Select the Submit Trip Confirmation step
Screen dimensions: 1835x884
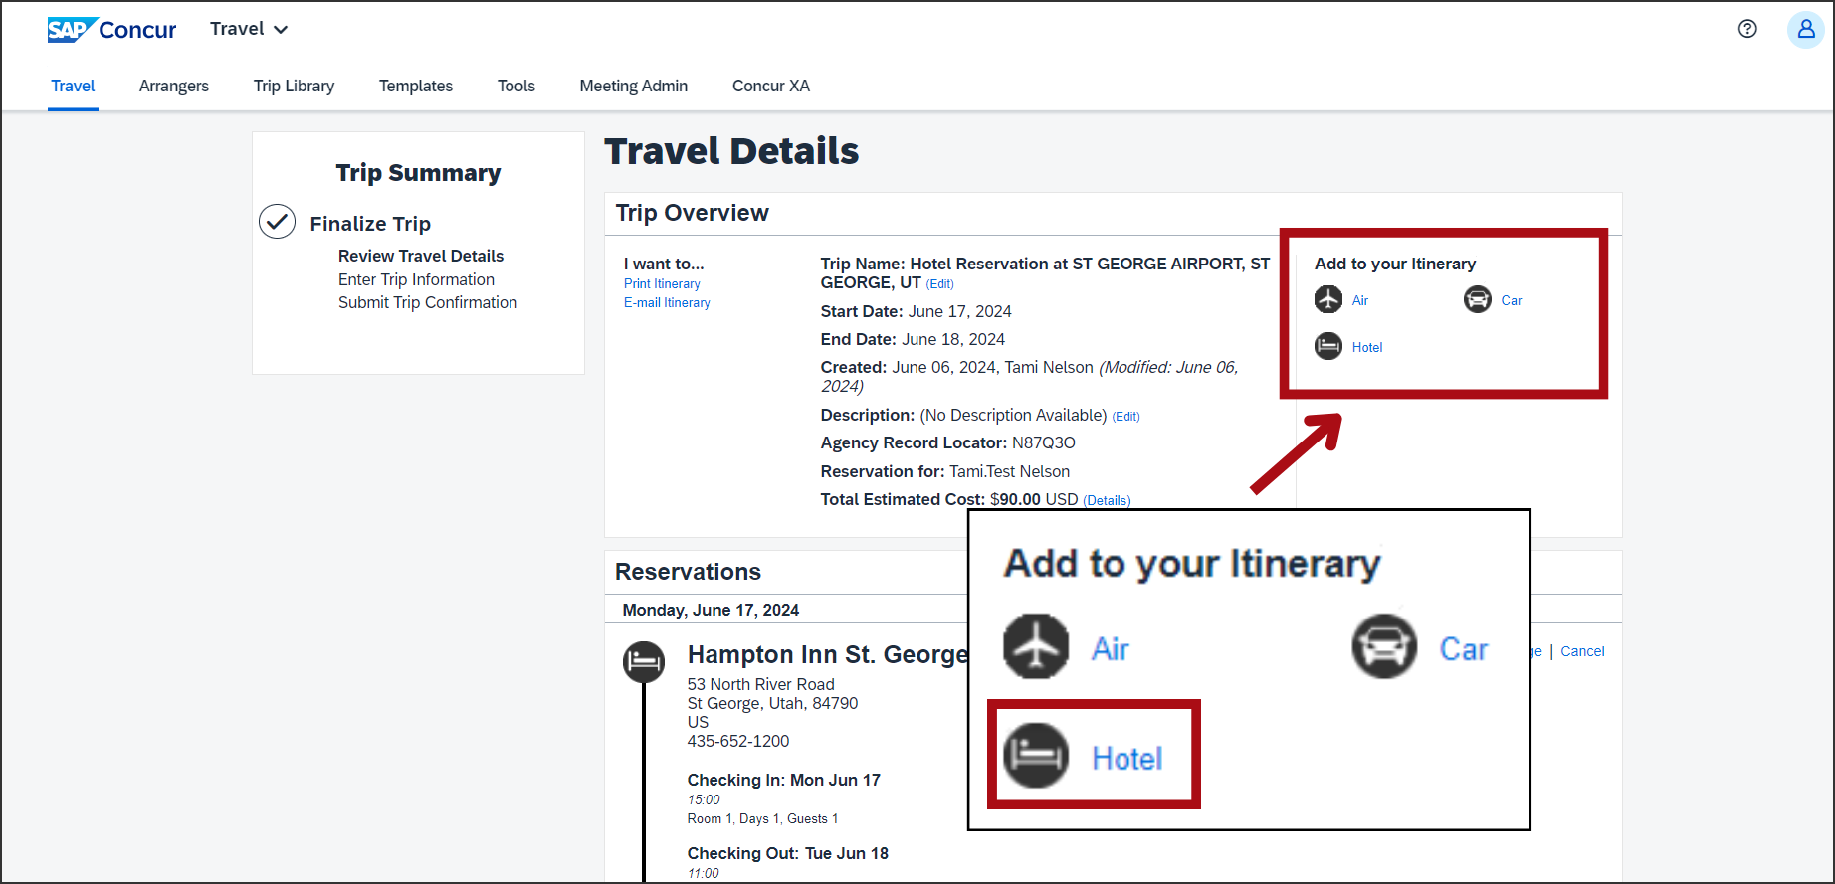point(428,302)
